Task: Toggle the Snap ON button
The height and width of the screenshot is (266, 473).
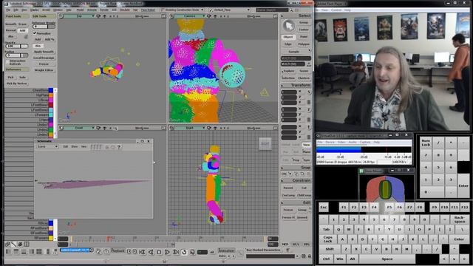Action: (284, 174)
